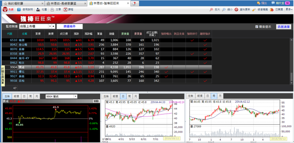Click the table scrollbar up arrow
The height and width of the screenshot is (143, 294).
tap(291, 40)
